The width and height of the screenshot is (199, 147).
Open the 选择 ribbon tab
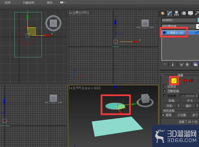pos(7,2)
